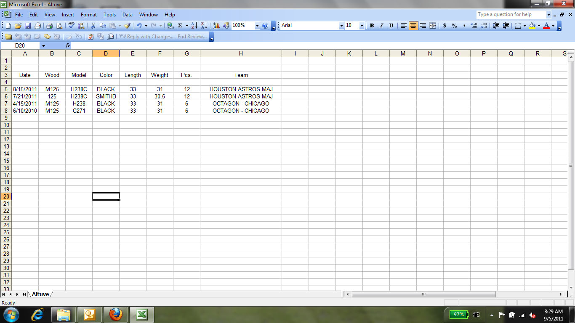Select the row 5 header
The height and width of the screenshot is (323, 575).
pos(6,89)
